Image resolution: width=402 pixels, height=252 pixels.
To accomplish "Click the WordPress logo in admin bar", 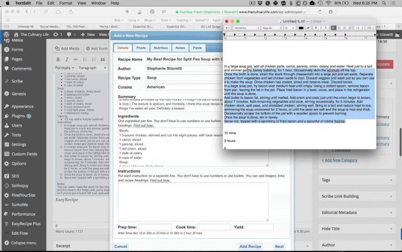I will tap(6, 35).
